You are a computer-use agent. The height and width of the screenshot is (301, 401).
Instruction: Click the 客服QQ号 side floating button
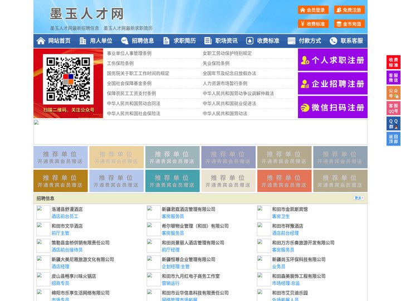coord(393,108)
